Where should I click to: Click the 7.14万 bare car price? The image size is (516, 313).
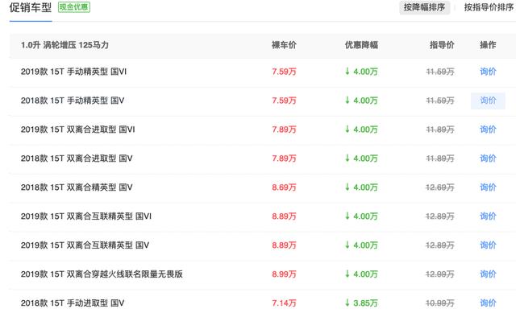[284, 303]
